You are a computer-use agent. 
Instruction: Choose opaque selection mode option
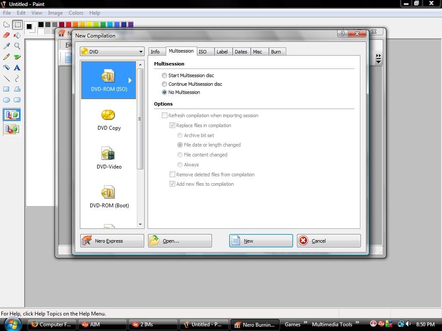[x=12, y=115]
